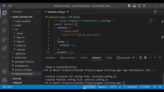164x92 pixels.
Task: Select the powershell terminal label
Action: 124,58
